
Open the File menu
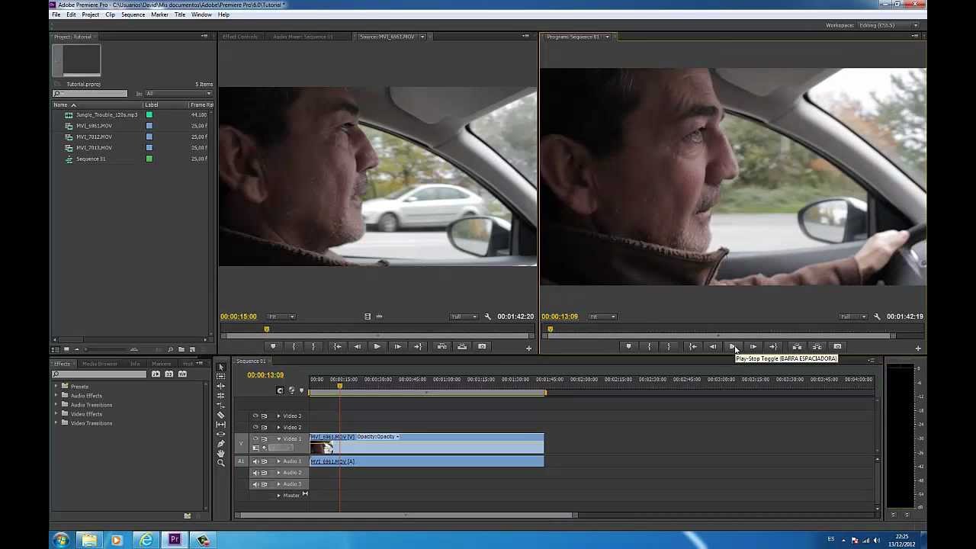(56, 14)
